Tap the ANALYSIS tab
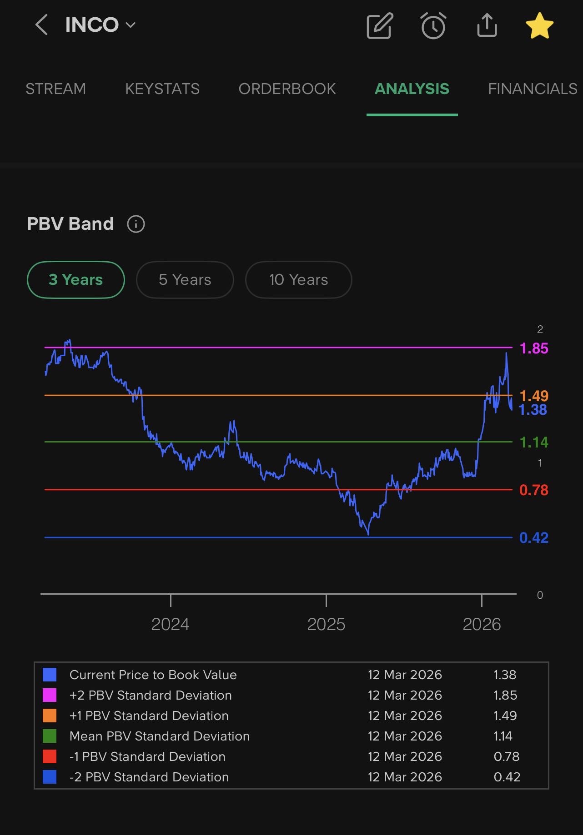The image size is (583, 835). coord(412,89)
